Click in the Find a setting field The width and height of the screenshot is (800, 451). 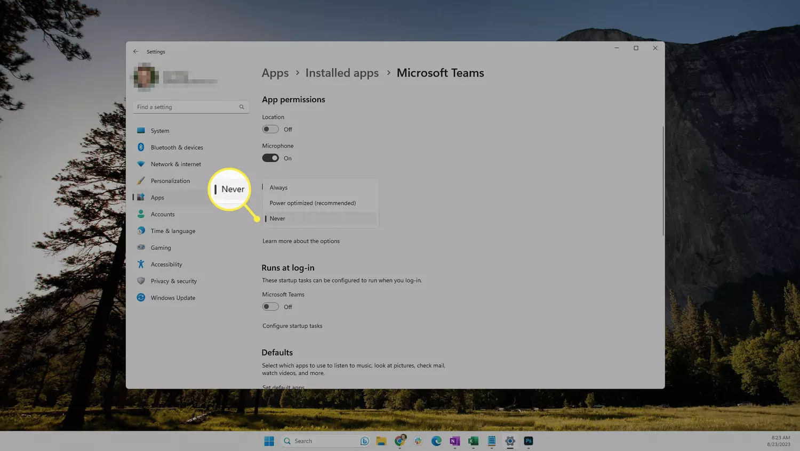click(190, 107)
